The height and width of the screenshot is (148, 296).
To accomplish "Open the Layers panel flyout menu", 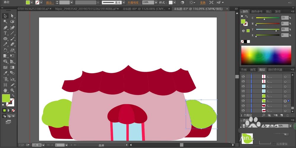I will [x=293, y=70].
